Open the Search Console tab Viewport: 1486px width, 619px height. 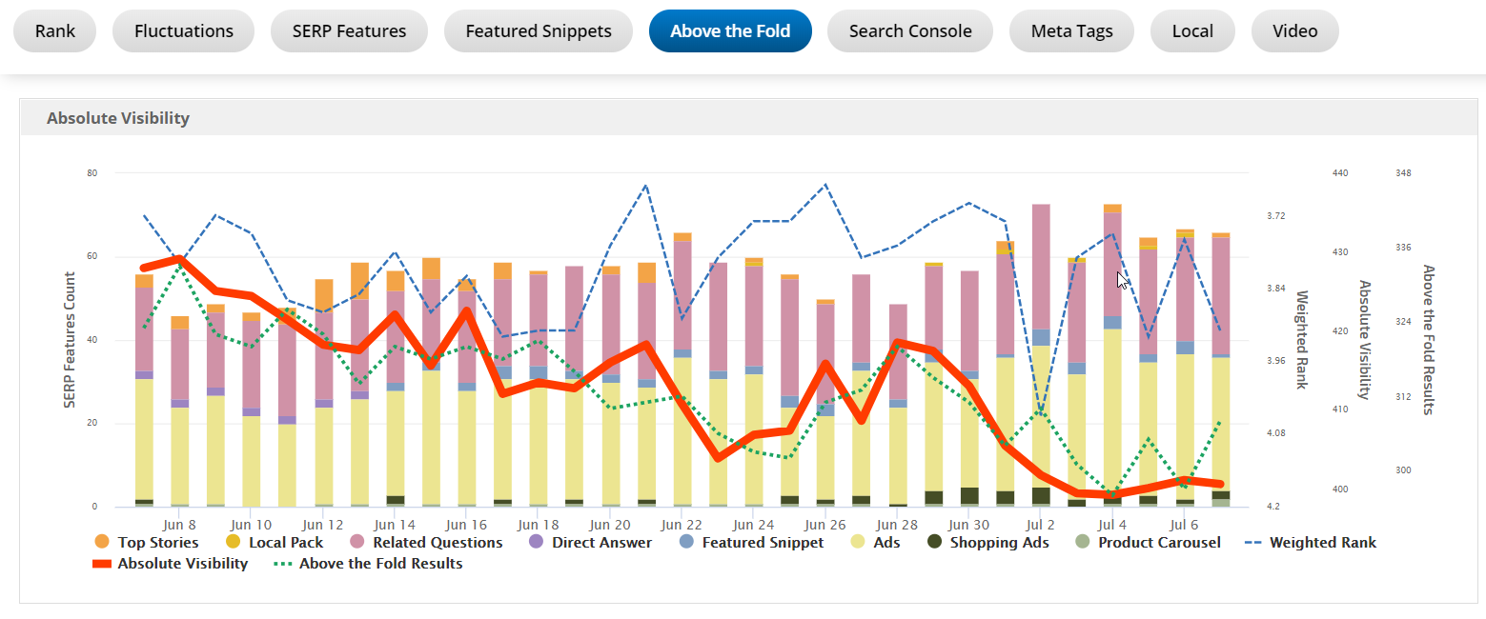pyautogui.click(x=910, y=31)
